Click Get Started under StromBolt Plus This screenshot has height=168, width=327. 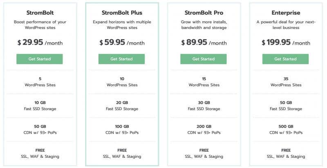click(121, 59)
